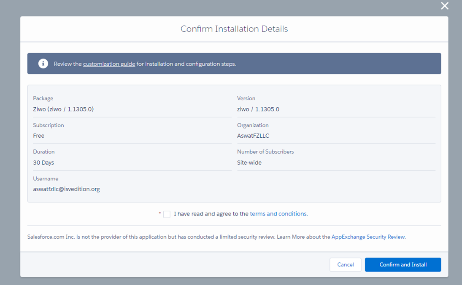Click the Organization field label

tap(253, 125)
